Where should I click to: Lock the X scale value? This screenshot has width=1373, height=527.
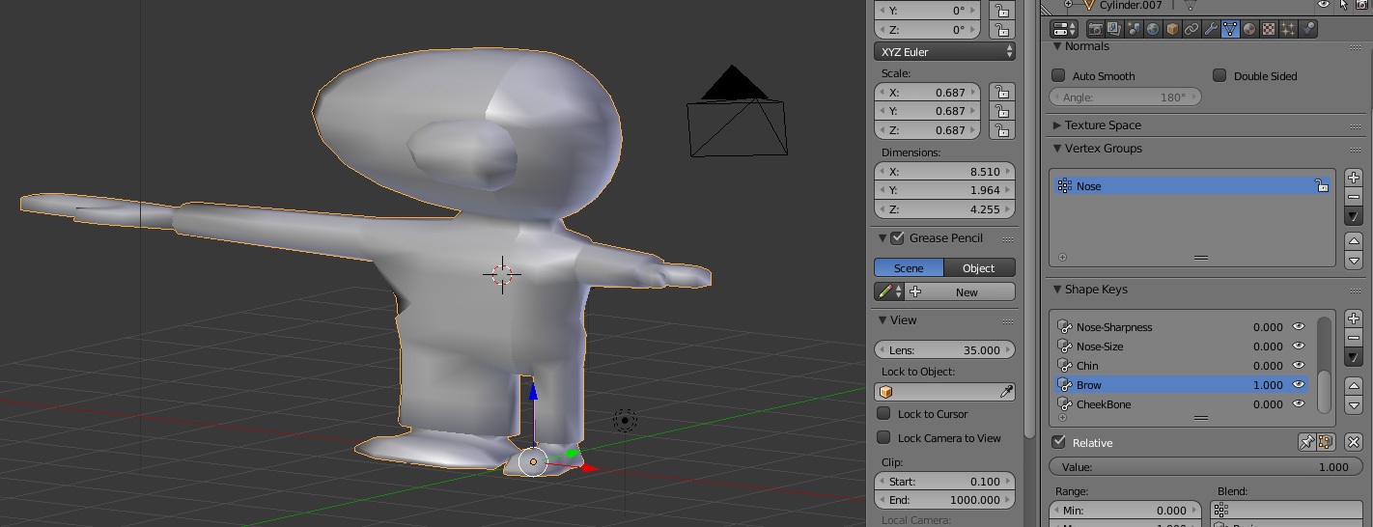1001,92
